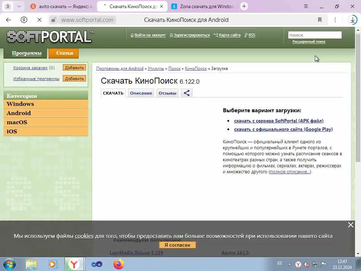Click the site search field
This screenshot has height=271, width=361.
coord(315,35)
